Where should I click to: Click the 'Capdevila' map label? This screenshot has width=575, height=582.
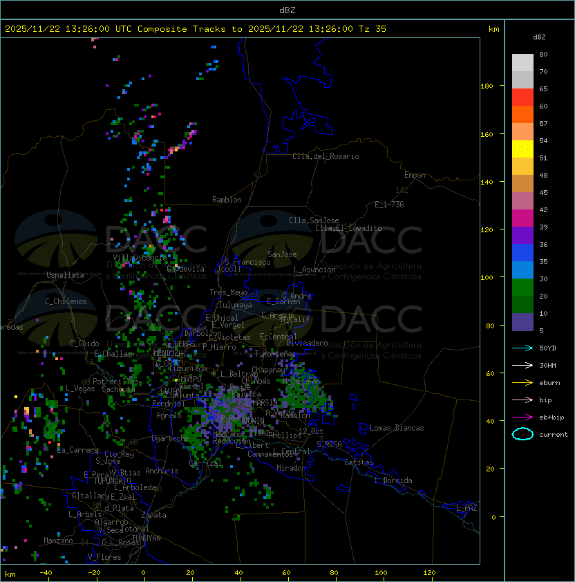click(185, 269)
